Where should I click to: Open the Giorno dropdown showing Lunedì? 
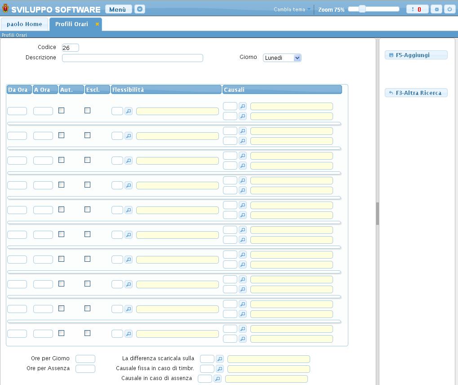pyautogui.click(x=282, y=58)
